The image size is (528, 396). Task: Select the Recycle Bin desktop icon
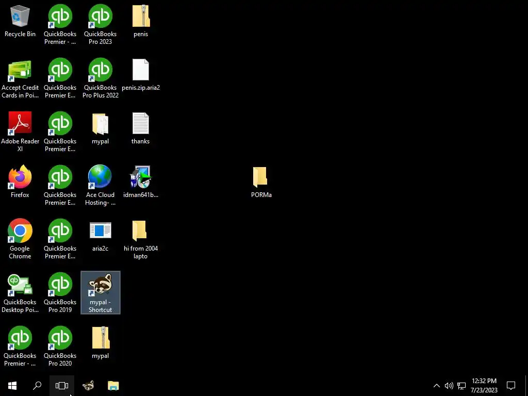tap(20, 21)
